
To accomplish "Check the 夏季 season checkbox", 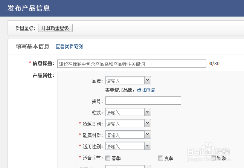I will [x=160, y=158].
